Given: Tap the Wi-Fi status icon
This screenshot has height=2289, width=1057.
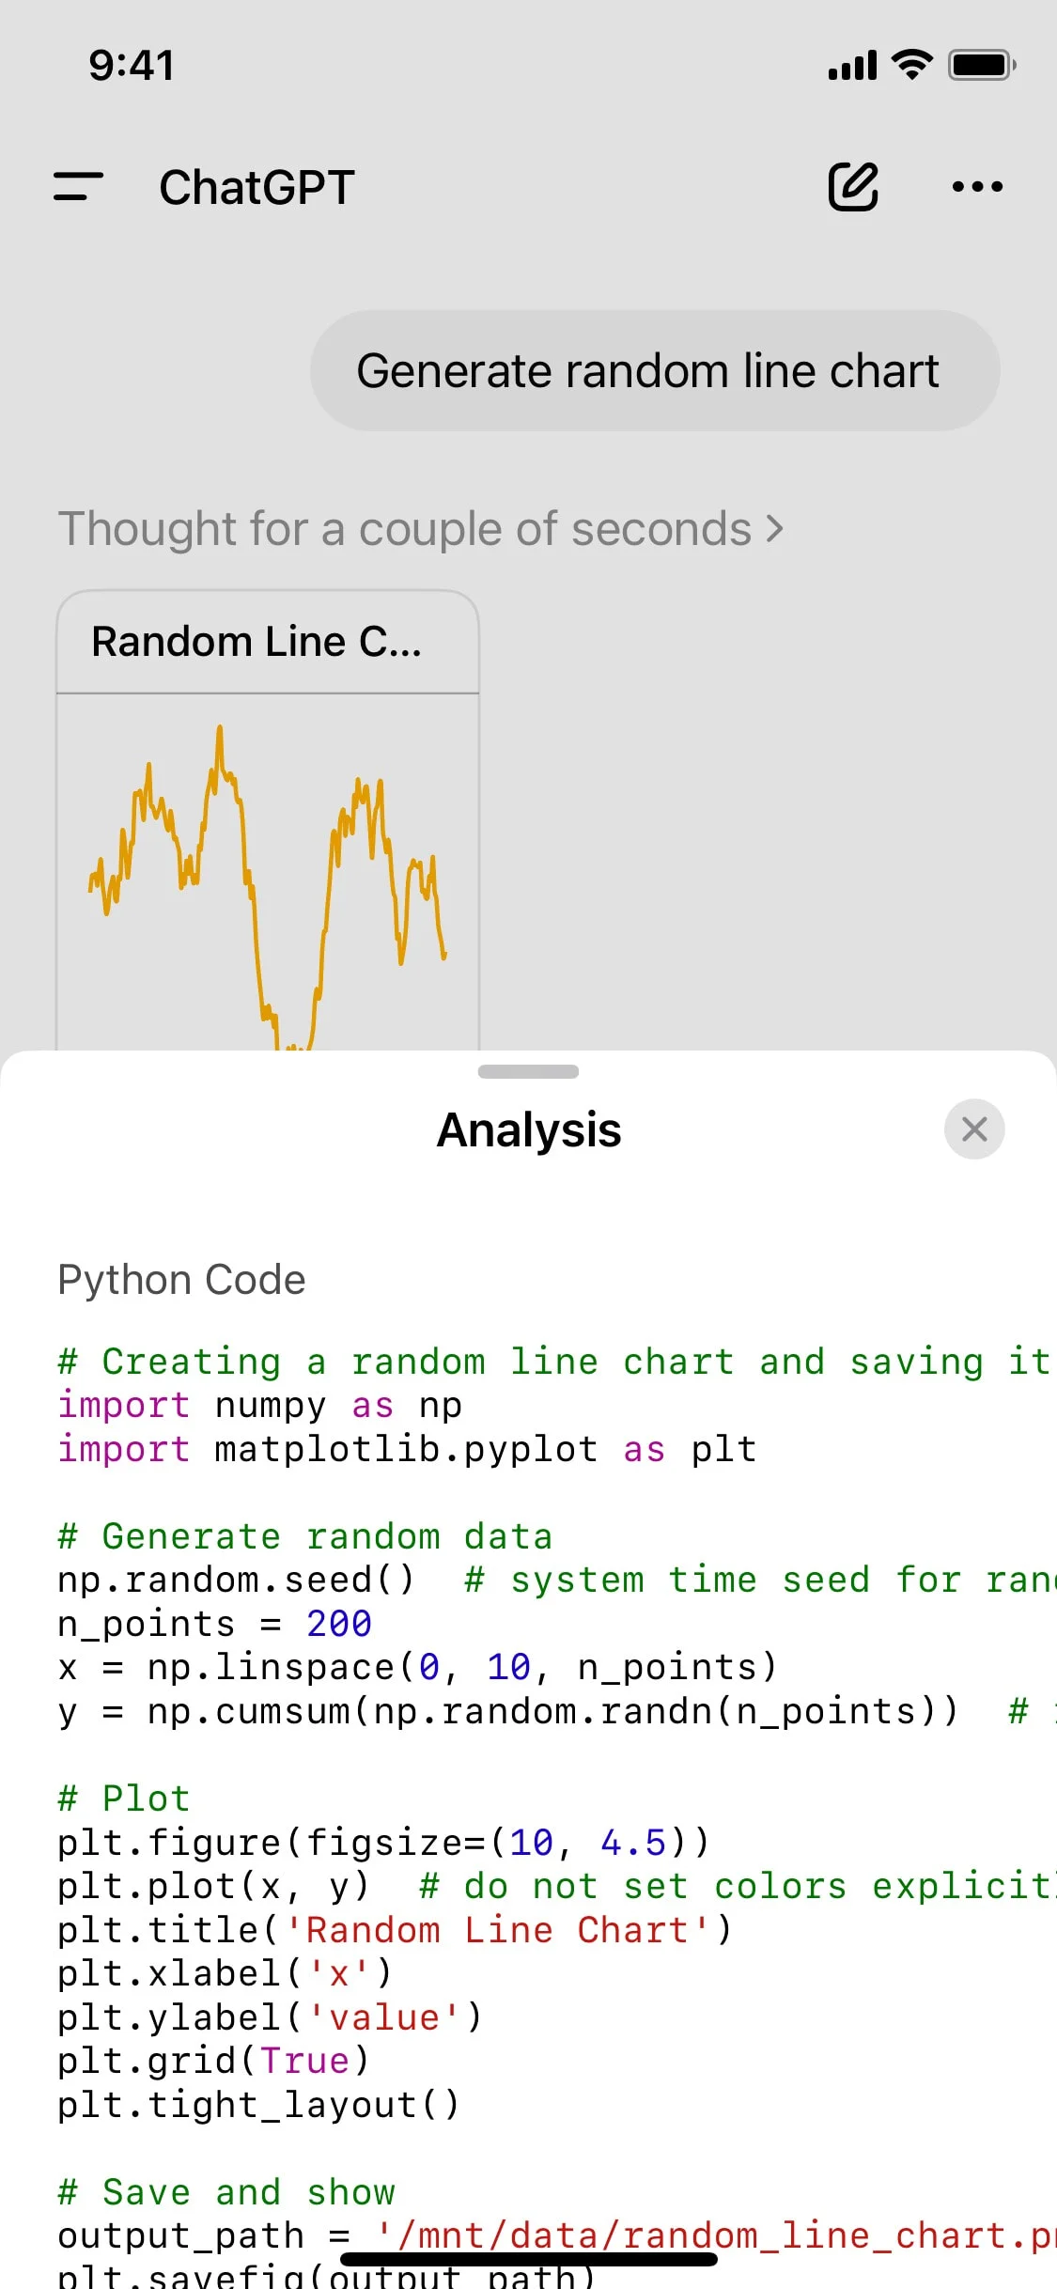Looking at the screenshot, I should tap(911, 65).
